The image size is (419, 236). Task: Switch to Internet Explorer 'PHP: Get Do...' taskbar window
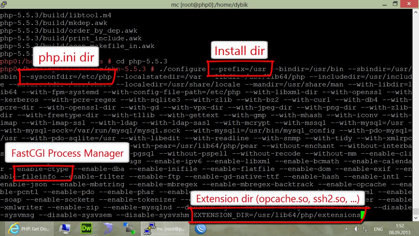[x=29, y=229]
